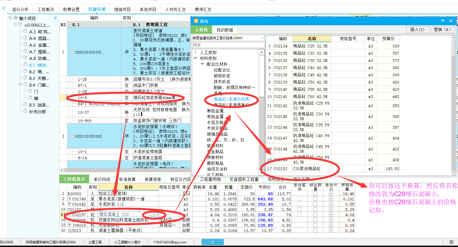Collapse item 020101001002 in the grid
The height and width of the screenshot is (247, 458).
click(72, 136)
